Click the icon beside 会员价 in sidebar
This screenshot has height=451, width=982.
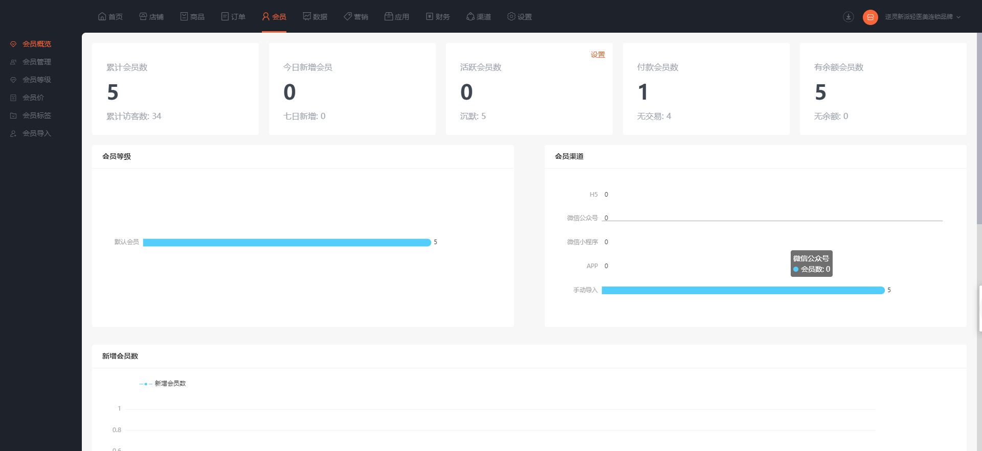pos(13,98)
